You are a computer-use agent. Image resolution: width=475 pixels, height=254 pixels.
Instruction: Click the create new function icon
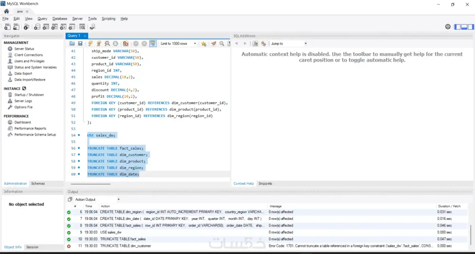click(72, 27)
